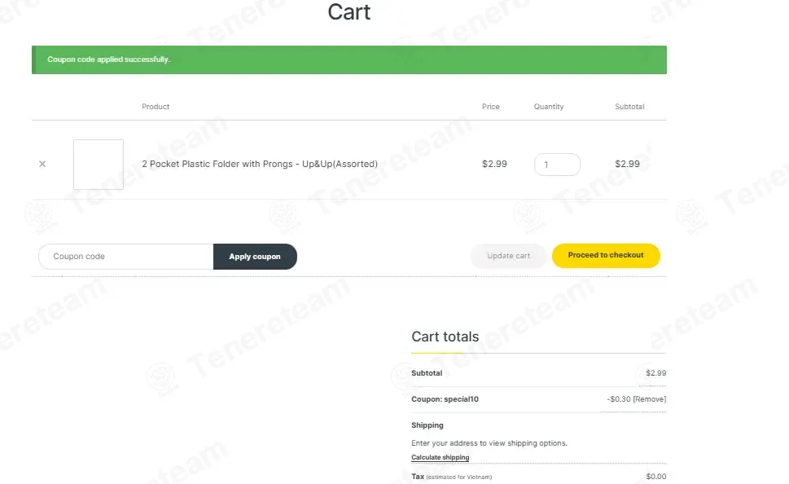The width and height of the screenshot is (789, 484).
Task: Click the 'Coupon: special10' label
Action: point(445,399)
